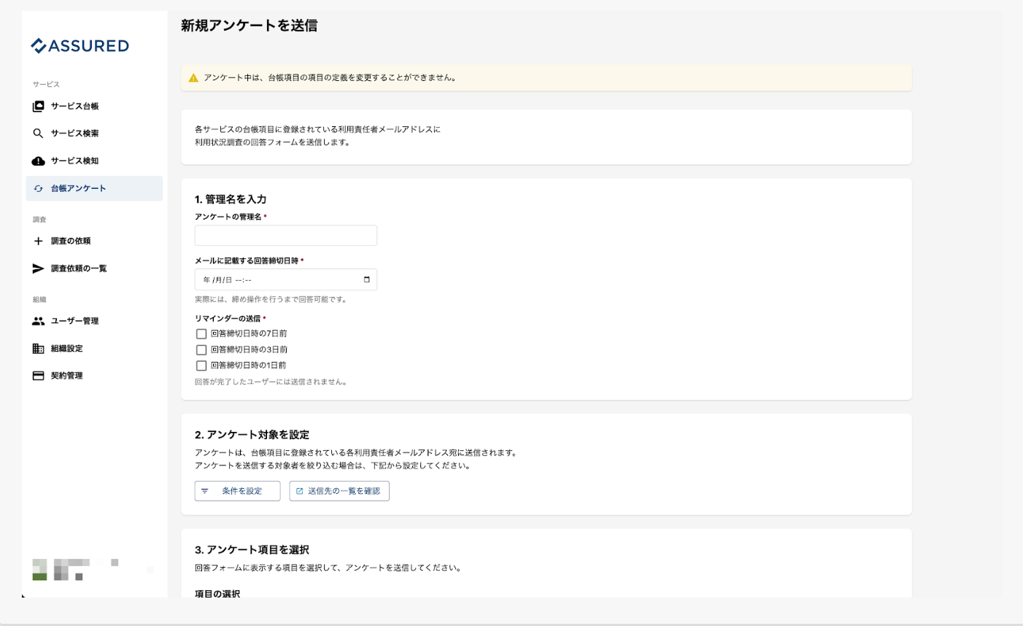Click label リマインダーの送信

coord(228,319)
